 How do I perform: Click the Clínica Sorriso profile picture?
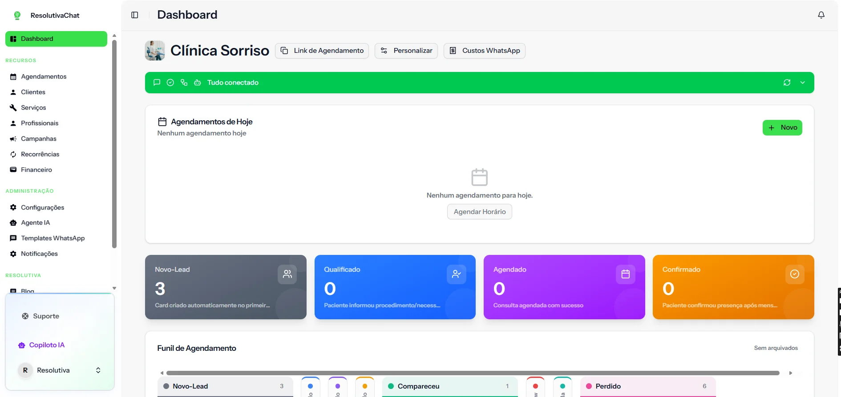155,51
